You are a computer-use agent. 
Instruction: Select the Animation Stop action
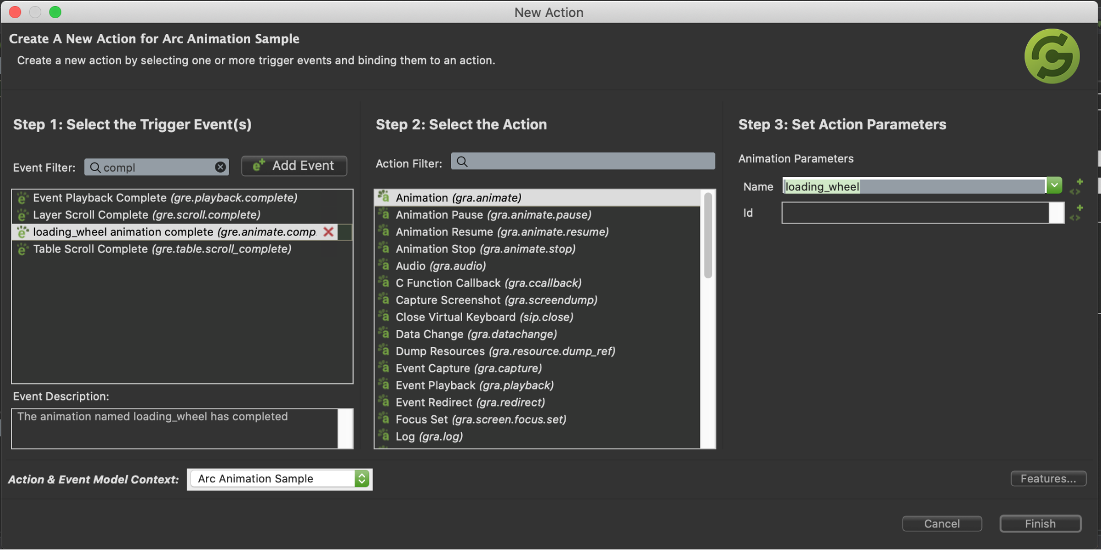point(538,249)
